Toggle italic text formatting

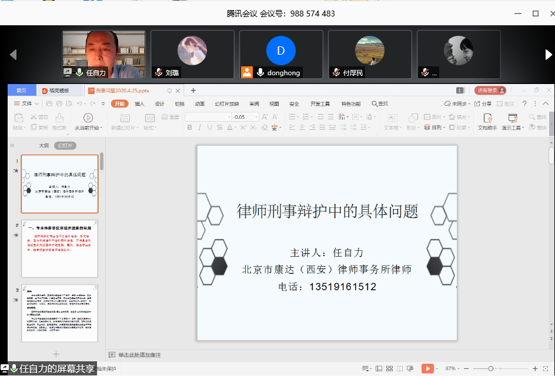pos(200,127)
